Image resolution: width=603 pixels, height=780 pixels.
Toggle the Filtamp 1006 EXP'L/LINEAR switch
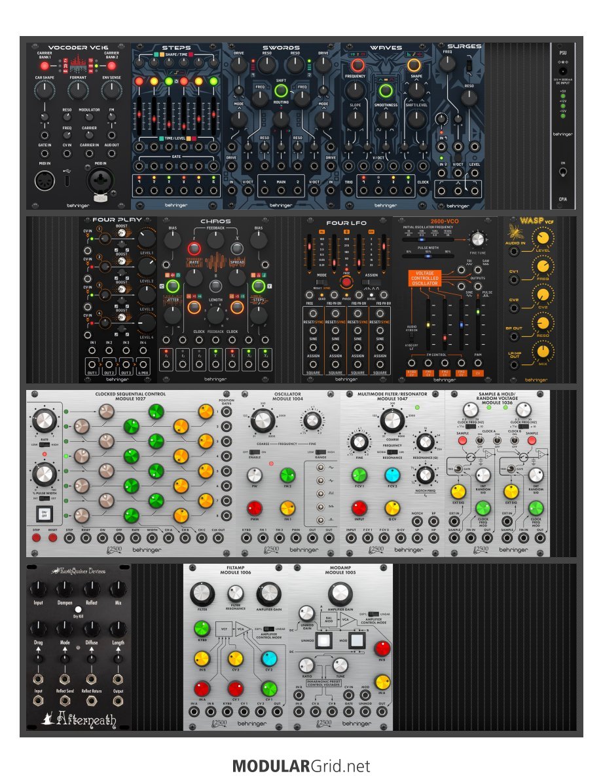click(x=268, y=629)
